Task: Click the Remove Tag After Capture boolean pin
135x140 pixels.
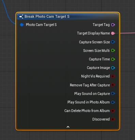Action: 113,85
